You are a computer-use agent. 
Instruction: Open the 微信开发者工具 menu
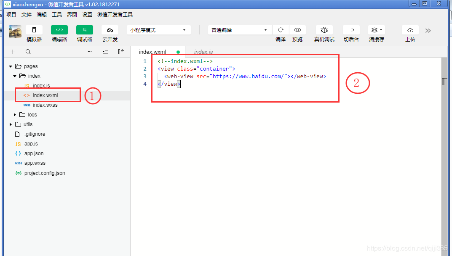point(115,14)
